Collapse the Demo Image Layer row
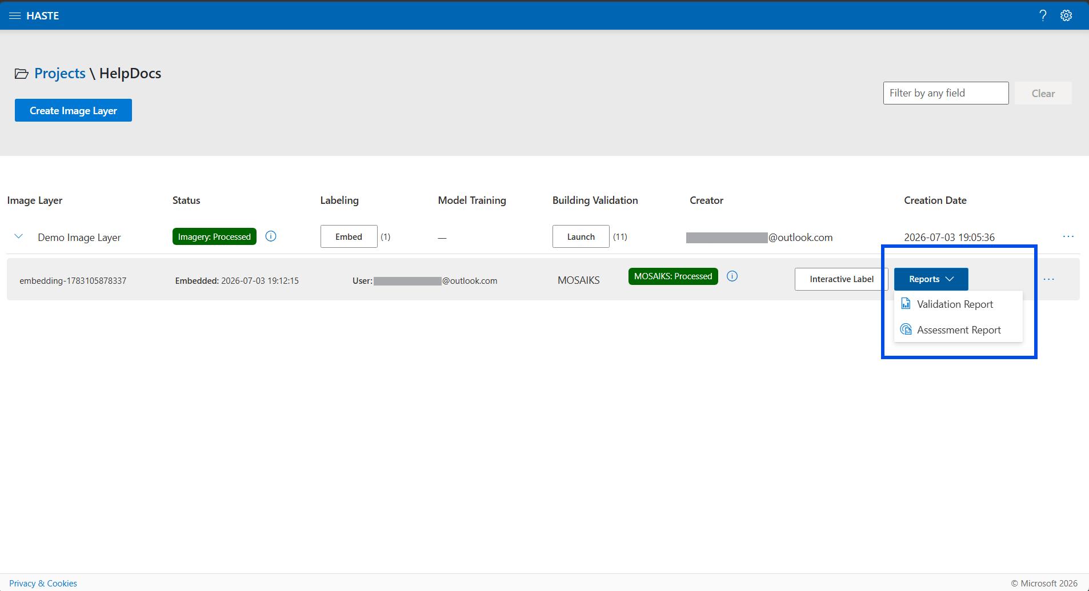 (x=18, y=236)
